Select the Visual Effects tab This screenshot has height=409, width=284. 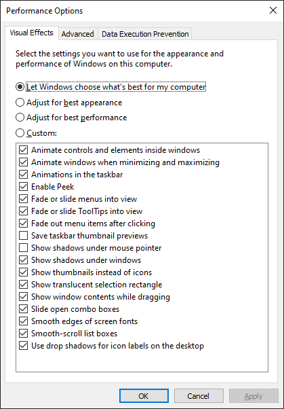click(31, 33)
